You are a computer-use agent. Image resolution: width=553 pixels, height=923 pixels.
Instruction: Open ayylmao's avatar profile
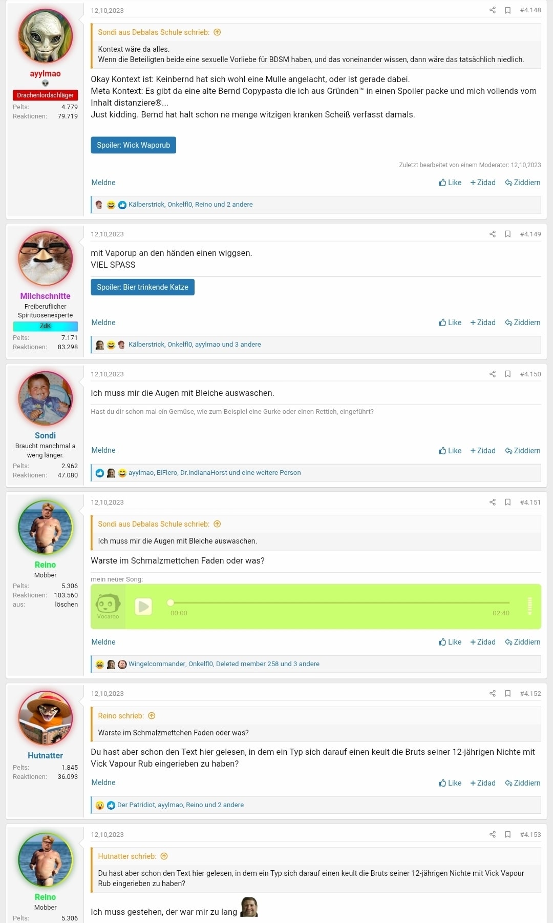(46, 36)
